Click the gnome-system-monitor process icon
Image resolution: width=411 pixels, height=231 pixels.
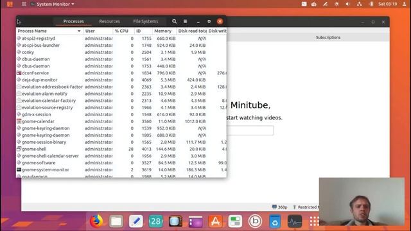[19, 169]
